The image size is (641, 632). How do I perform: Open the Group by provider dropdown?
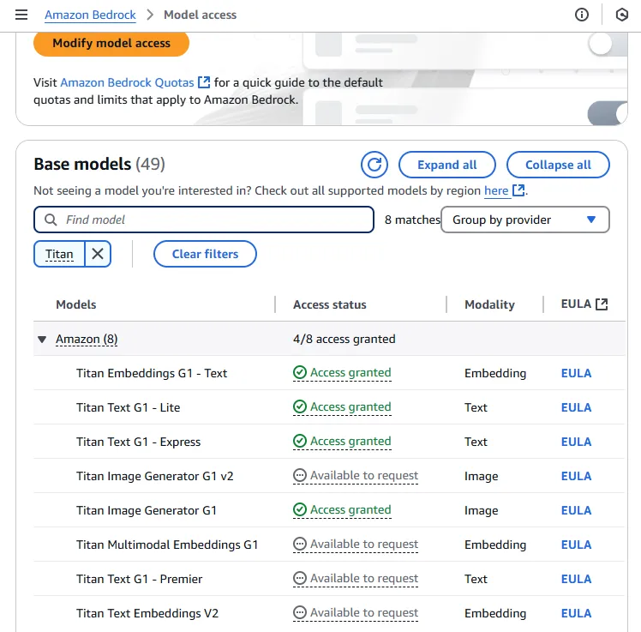(524, 220)
